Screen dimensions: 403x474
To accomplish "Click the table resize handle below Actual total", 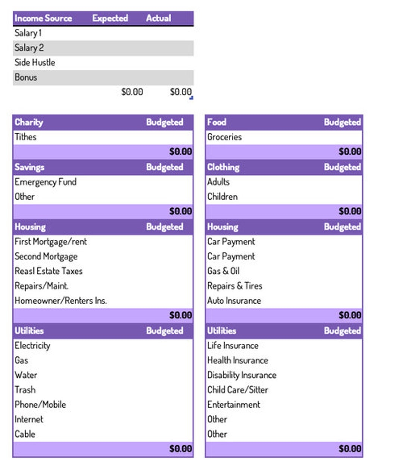I will point(191,98).
